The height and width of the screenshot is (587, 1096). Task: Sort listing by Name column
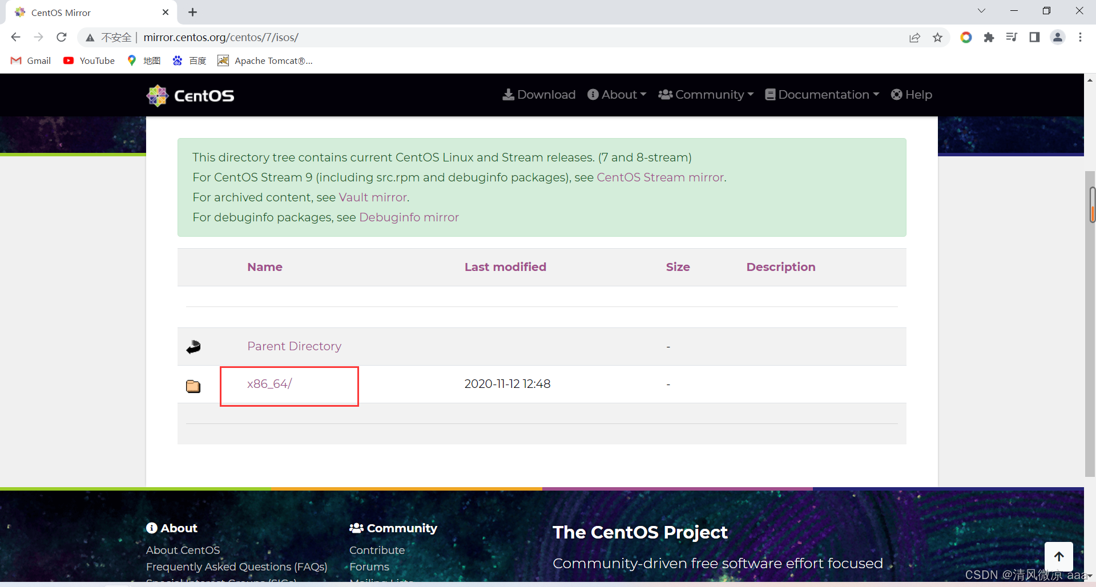coord(265,267)
